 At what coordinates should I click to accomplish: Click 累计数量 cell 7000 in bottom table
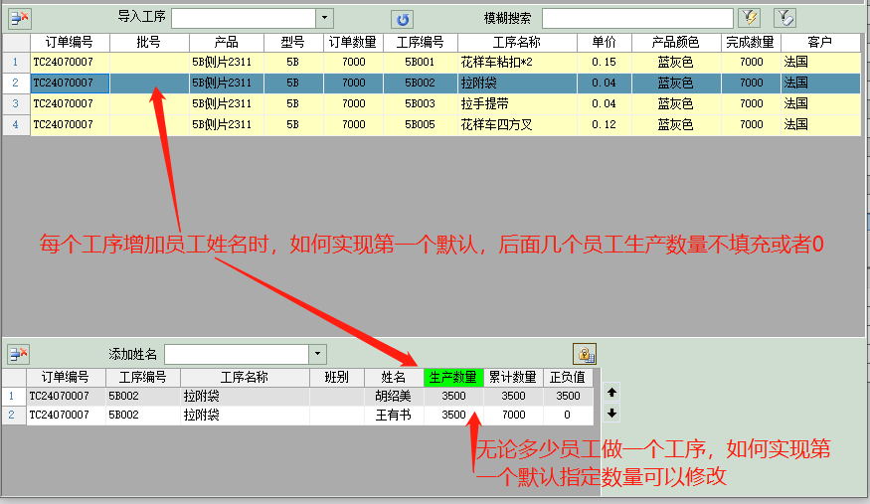[513, 415]
